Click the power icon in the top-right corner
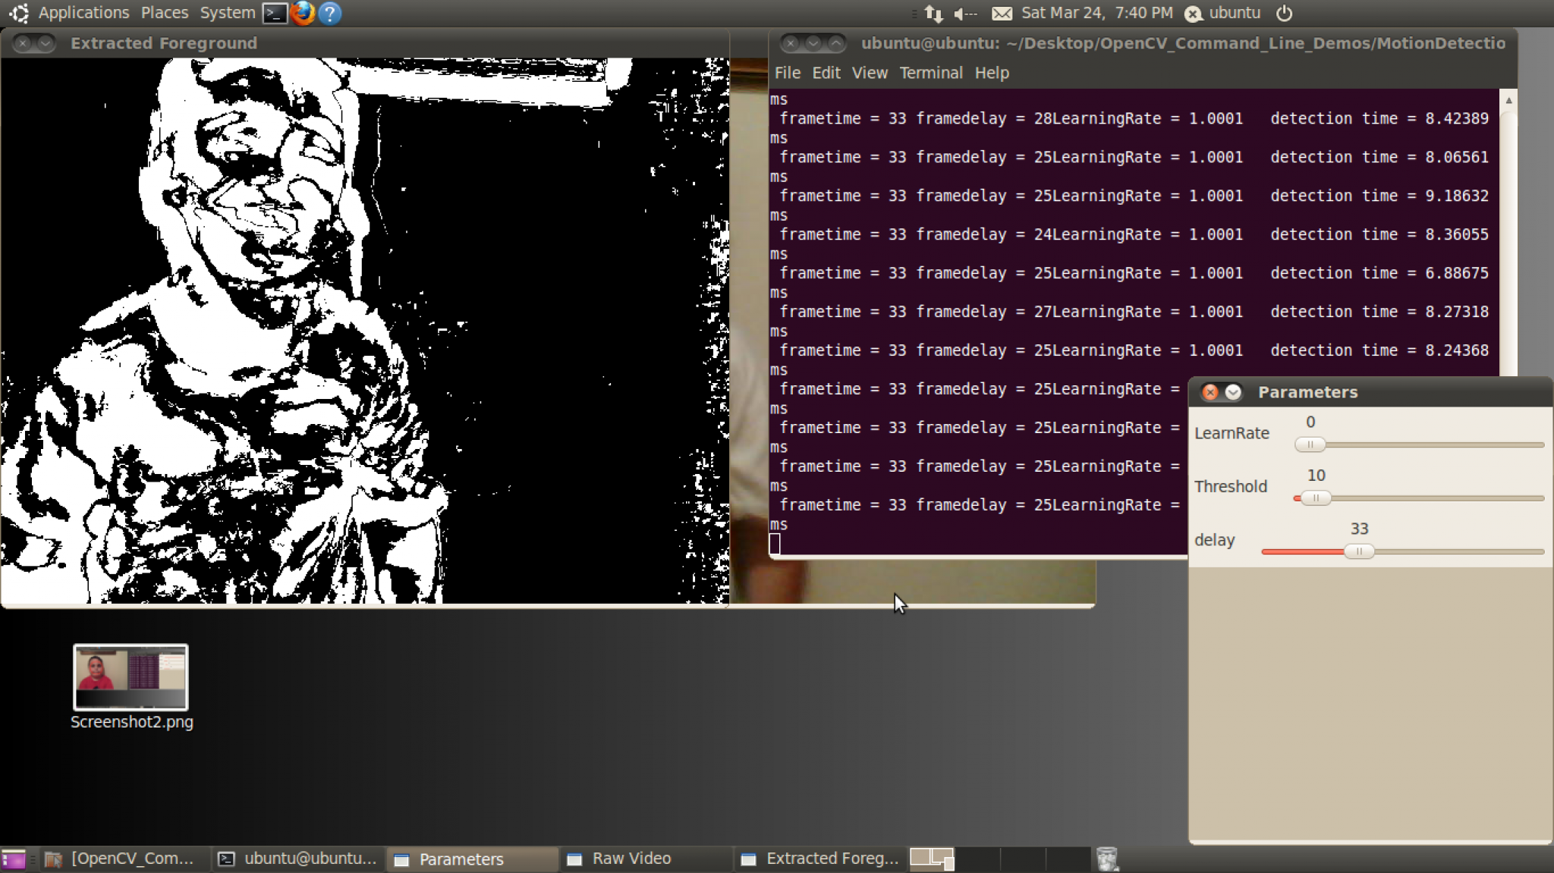 pyautogui.click(x=1284, y=13)
